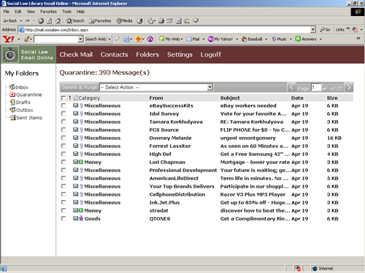Open the Answers dropdown arrow
Screen dimensions: 365x273
coord(320,39)
